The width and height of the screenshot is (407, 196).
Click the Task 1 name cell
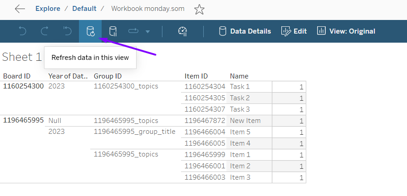coord(240,87)
